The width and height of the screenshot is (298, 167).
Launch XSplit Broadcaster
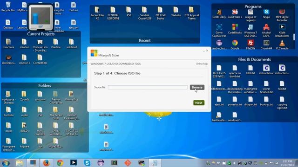[282, 31]
